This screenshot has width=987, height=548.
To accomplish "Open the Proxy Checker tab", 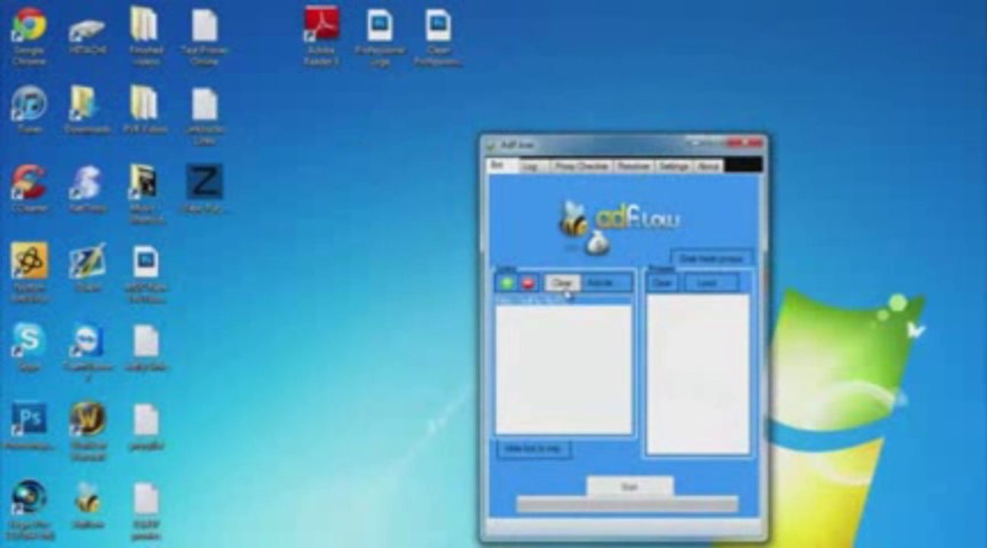I will (x=581, y=167).
